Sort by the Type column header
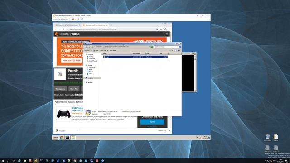Image resolution: width=290 pixels, height=163 pixels. pos(152,53)
